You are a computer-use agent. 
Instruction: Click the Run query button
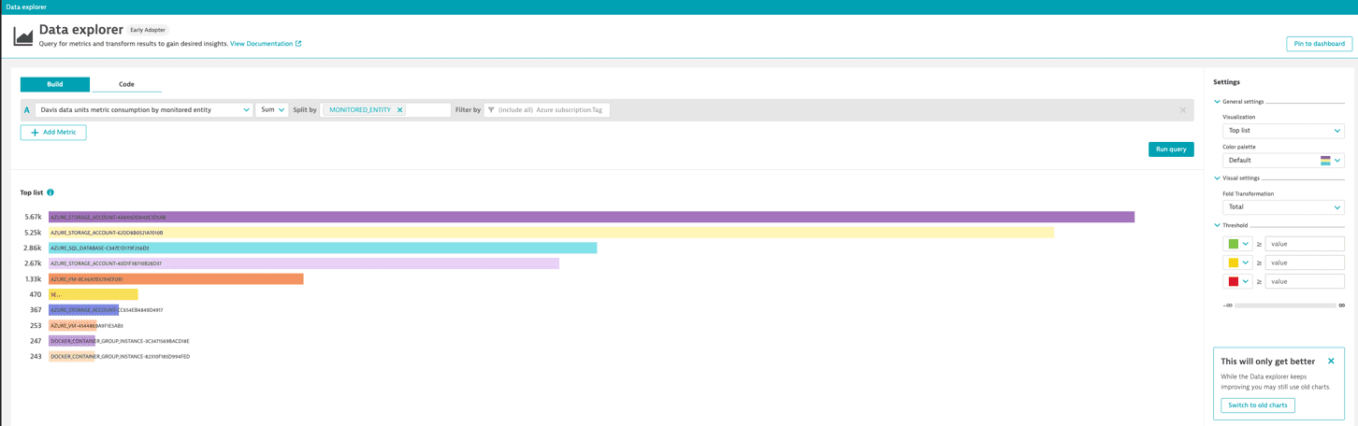click(x=1170, y=149)
